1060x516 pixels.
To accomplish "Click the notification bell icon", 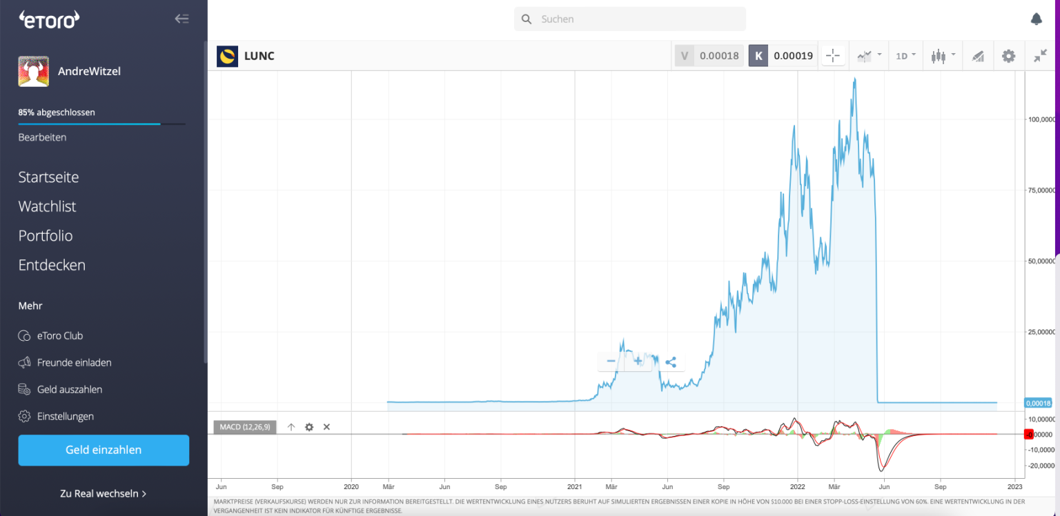I will (1036, 19).
